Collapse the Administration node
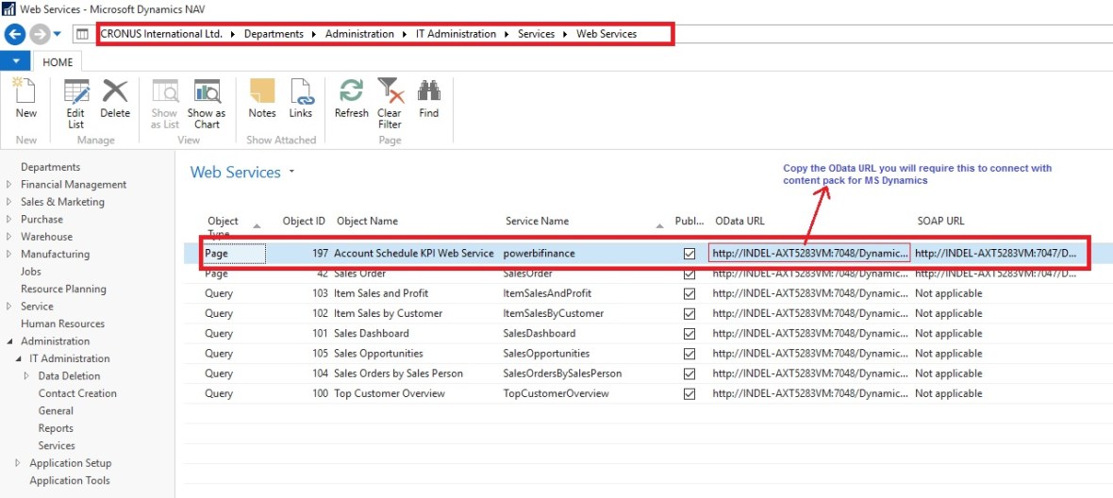The image size is (1113, 498). (x=9, y=341)
